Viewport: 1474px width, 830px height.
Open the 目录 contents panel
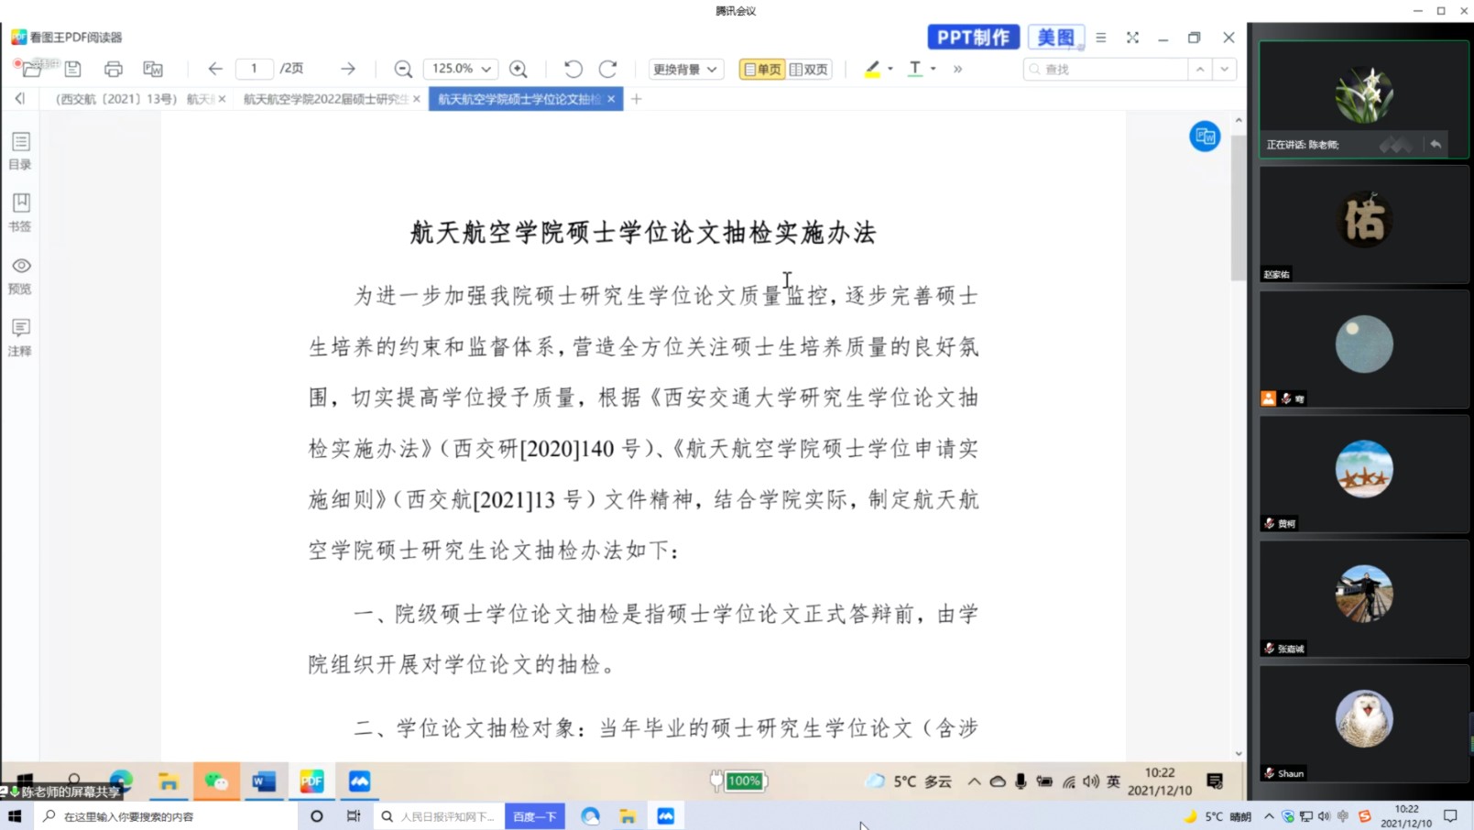[x=20, y=150]
